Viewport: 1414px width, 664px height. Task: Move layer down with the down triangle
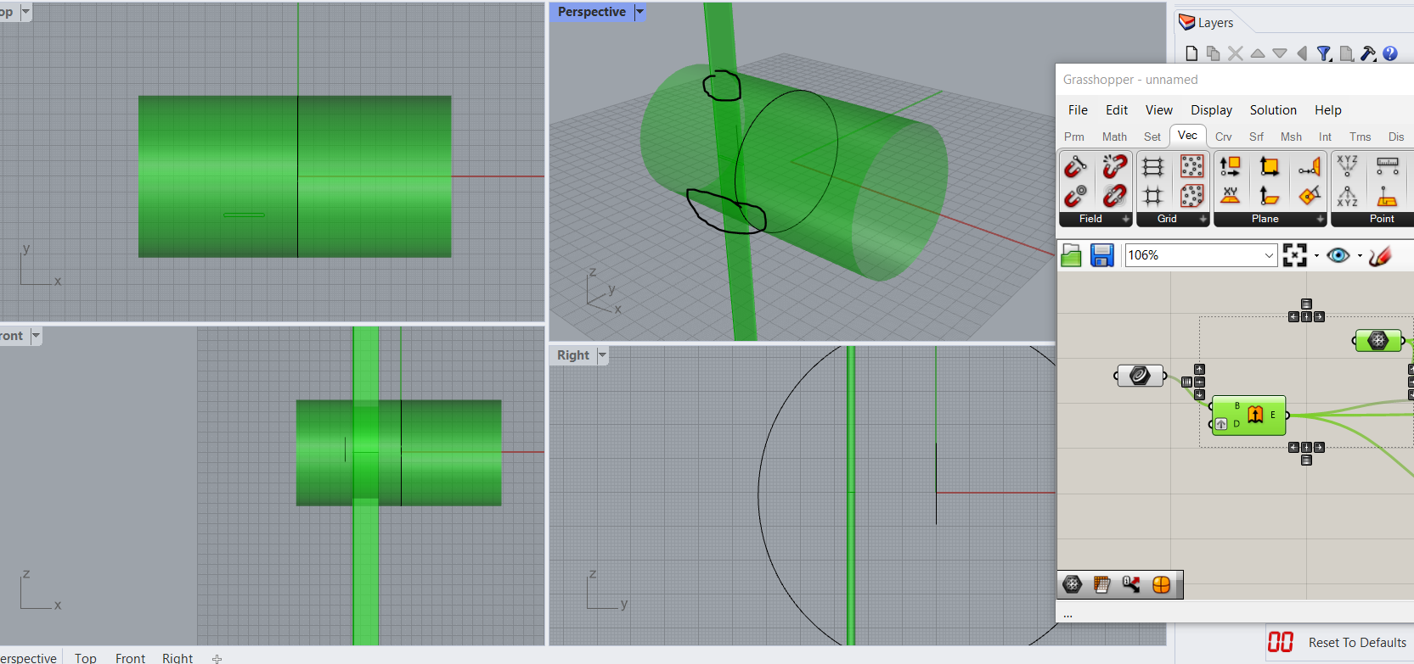1280,53
